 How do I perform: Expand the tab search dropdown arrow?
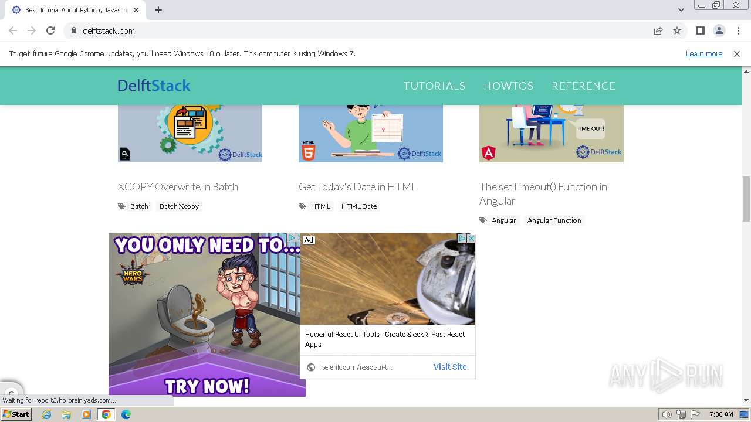681,10
